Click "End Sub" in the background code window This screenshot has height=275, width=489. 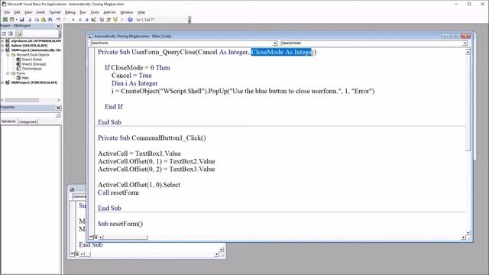[91, 244]
